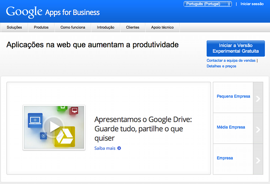Select the Pequena Empresa link
270x184 pixels.
coord(233,97)
